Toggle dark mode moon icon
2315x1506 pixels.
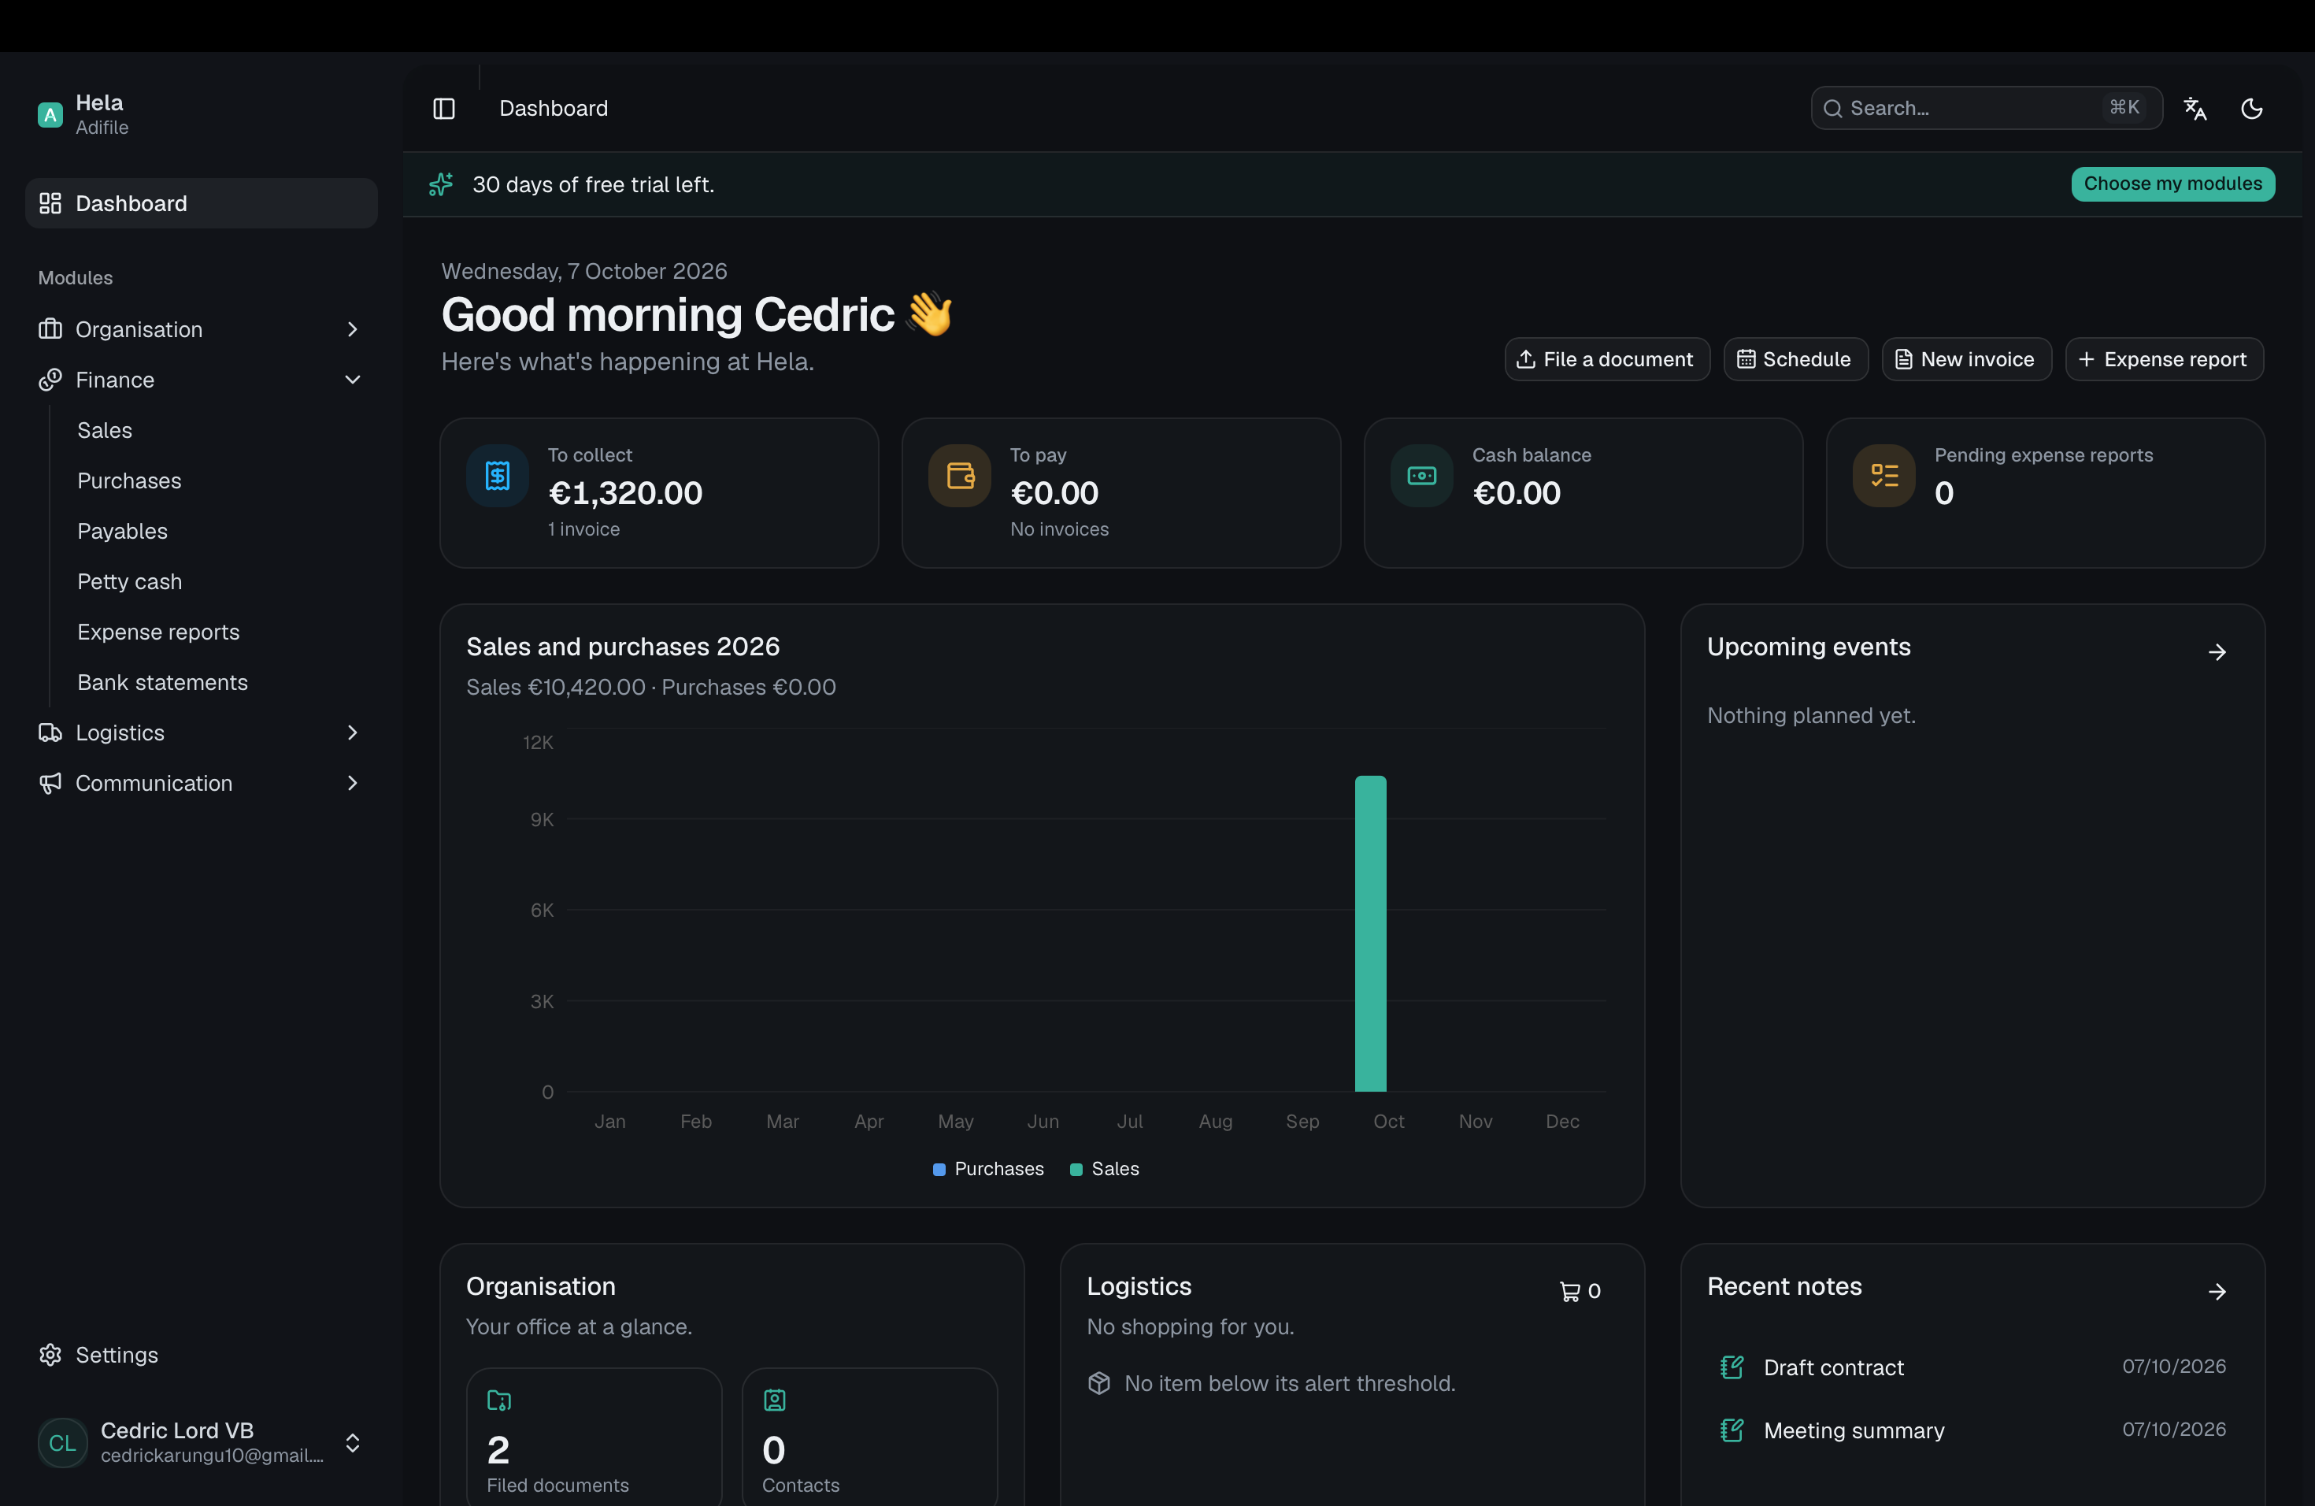coord(2250,108)
